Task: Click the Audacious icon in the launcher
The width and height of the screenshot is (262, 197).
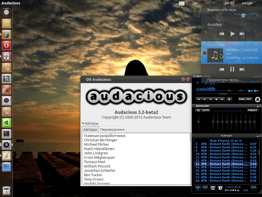Action: (x=6, y=145)
